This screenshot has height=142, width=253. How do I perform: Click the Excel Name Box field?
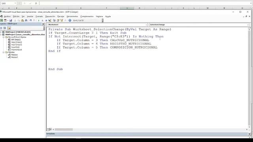pos(9,3)
